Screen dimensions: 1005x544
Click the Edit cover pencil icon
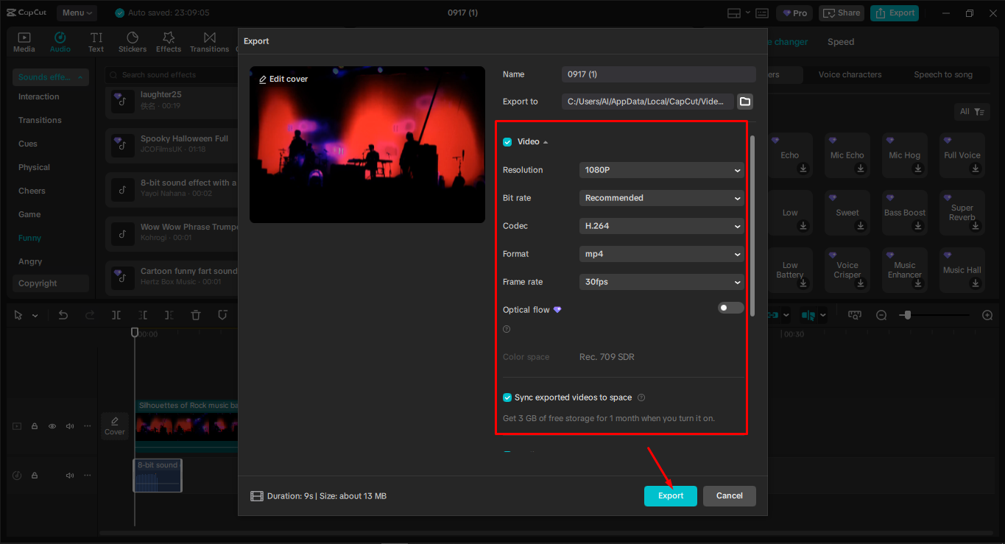click(263, 79)
